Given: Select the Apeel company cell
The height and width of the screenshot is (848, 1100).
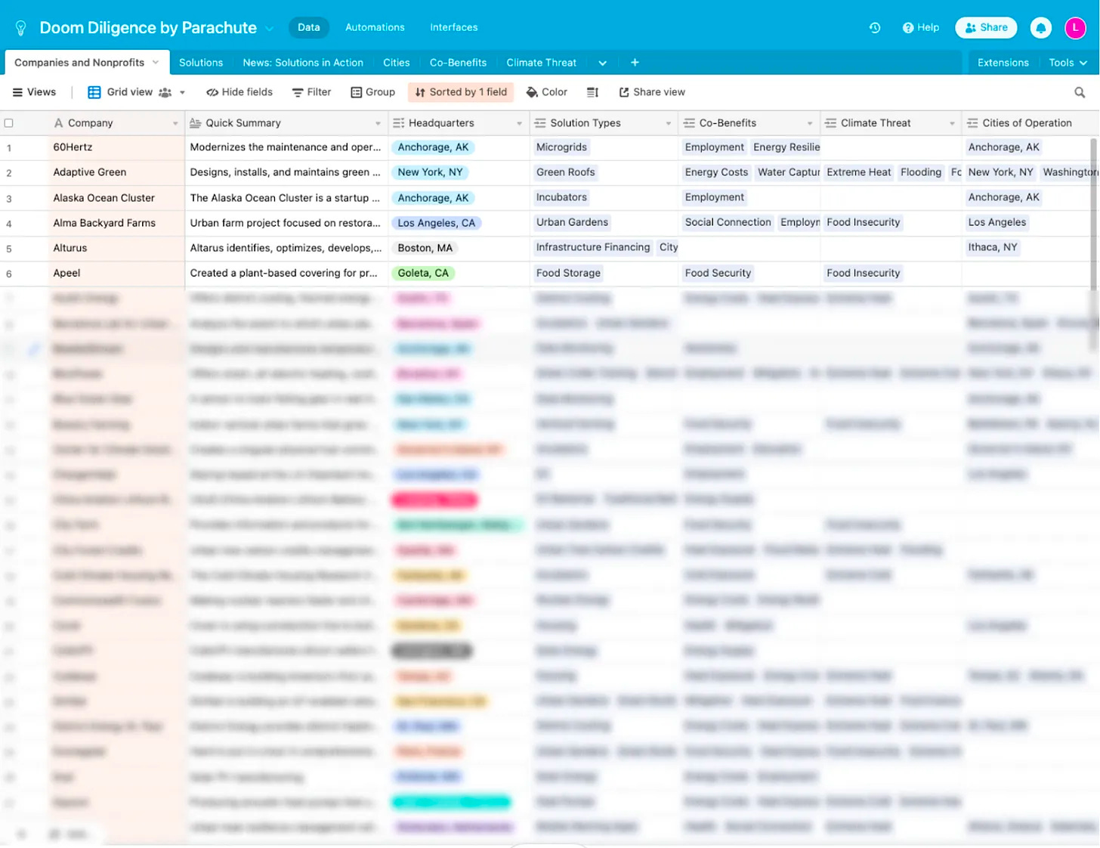Looking at the screenshot, I should [116, 273].
